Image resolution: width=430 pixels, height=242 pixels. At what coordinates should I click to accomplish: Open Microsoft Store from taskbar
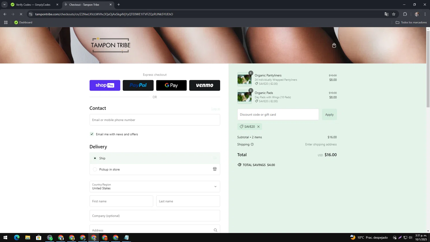39,237
